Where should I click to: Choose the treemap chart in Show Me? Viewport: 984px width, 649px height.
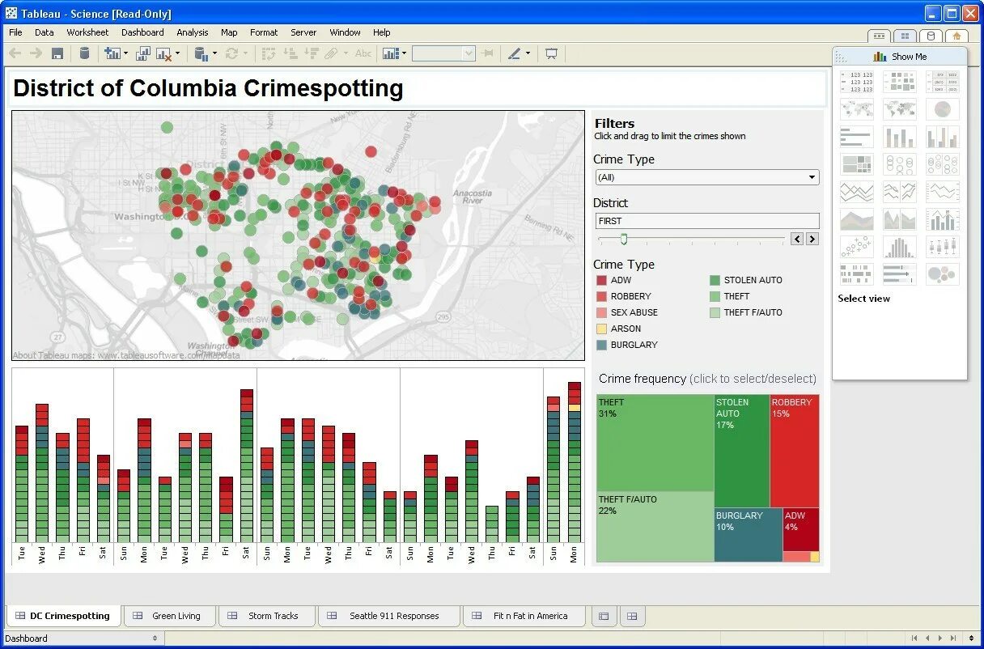[x=857, y=163]
